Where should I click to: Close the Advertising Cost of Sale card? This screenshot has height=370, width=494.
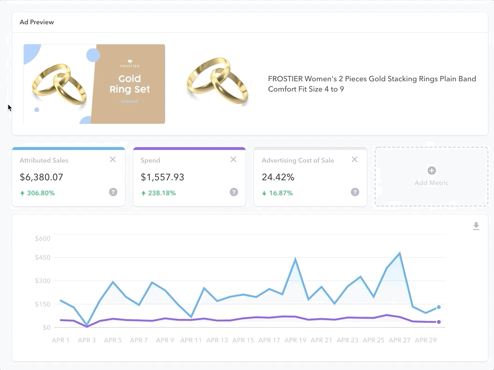(x=355, y=159)
